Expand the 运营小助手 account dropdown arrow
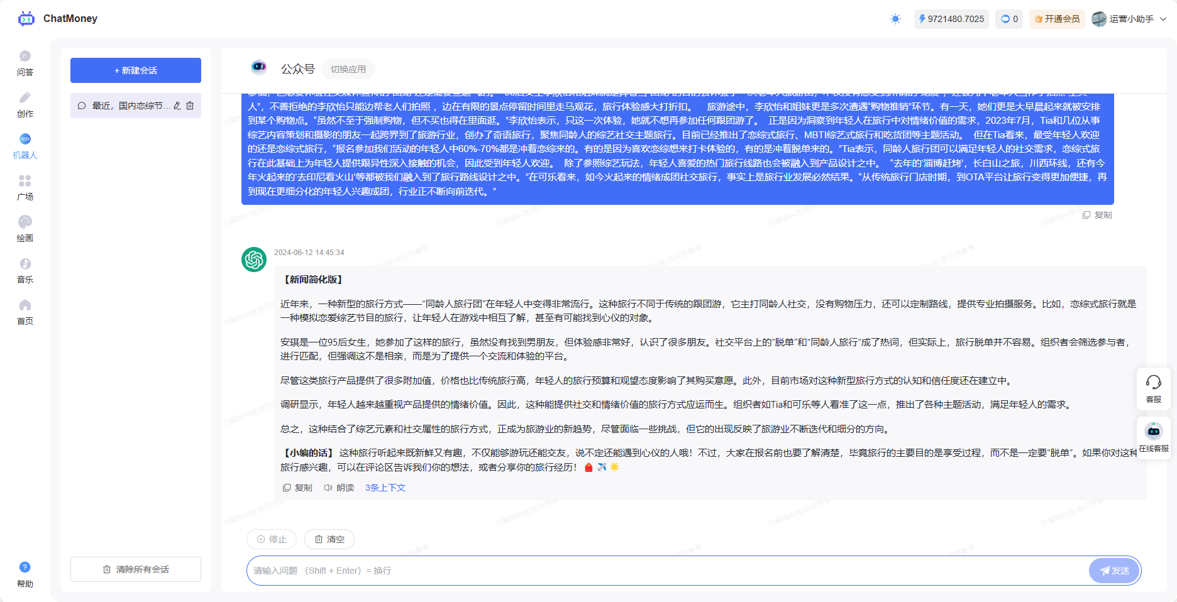The width and height of the screenshot is (1177, 602). 1163,19
